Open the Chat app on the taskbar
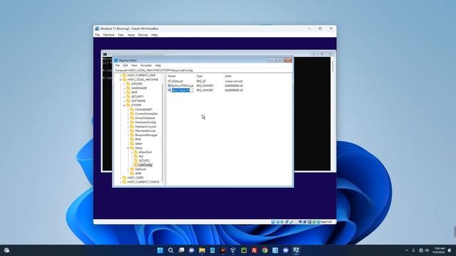The image size is (456, 256). 192,250
